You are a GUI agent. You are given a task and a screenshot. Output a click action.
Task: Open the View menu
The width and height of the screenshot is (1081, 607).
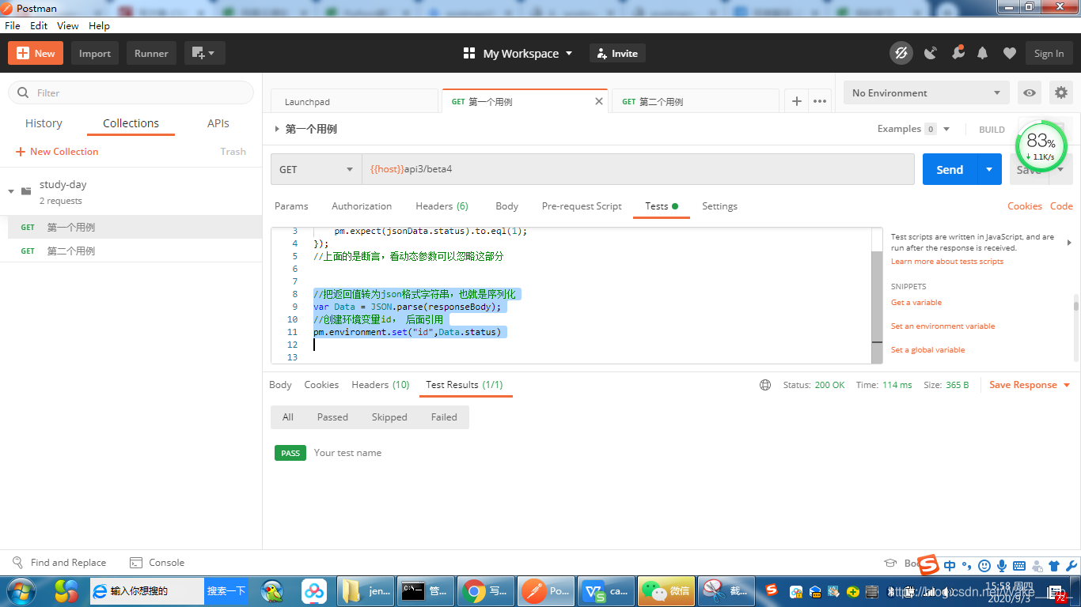[67, 25]
